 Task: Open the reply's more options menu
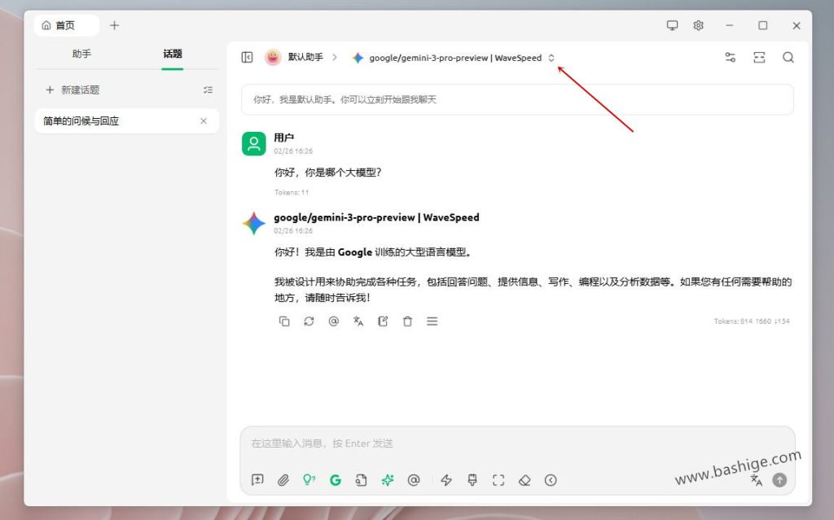tap(432, 321)
